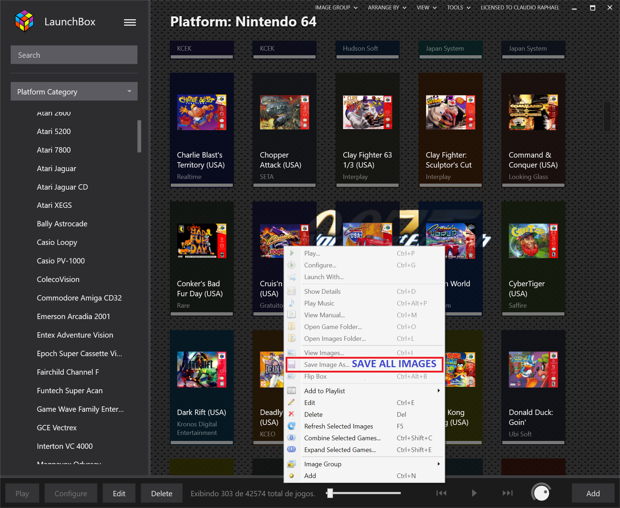Click the game grid vertical scrollbar thumb

(x=607, y=116)
